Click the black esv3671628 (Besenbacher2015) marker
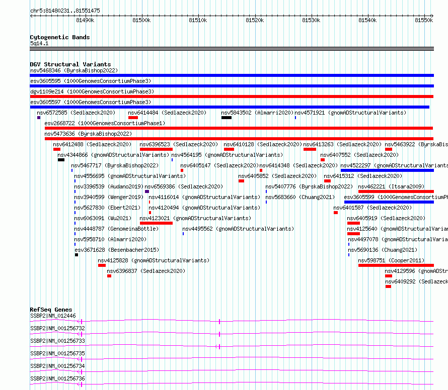This screenshot has width=448, height=390. click(x=77, y=255)
